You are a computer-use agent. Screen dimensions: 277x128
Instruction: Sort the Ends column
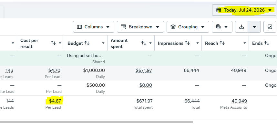pyautogui.click(x=267, y=43)
